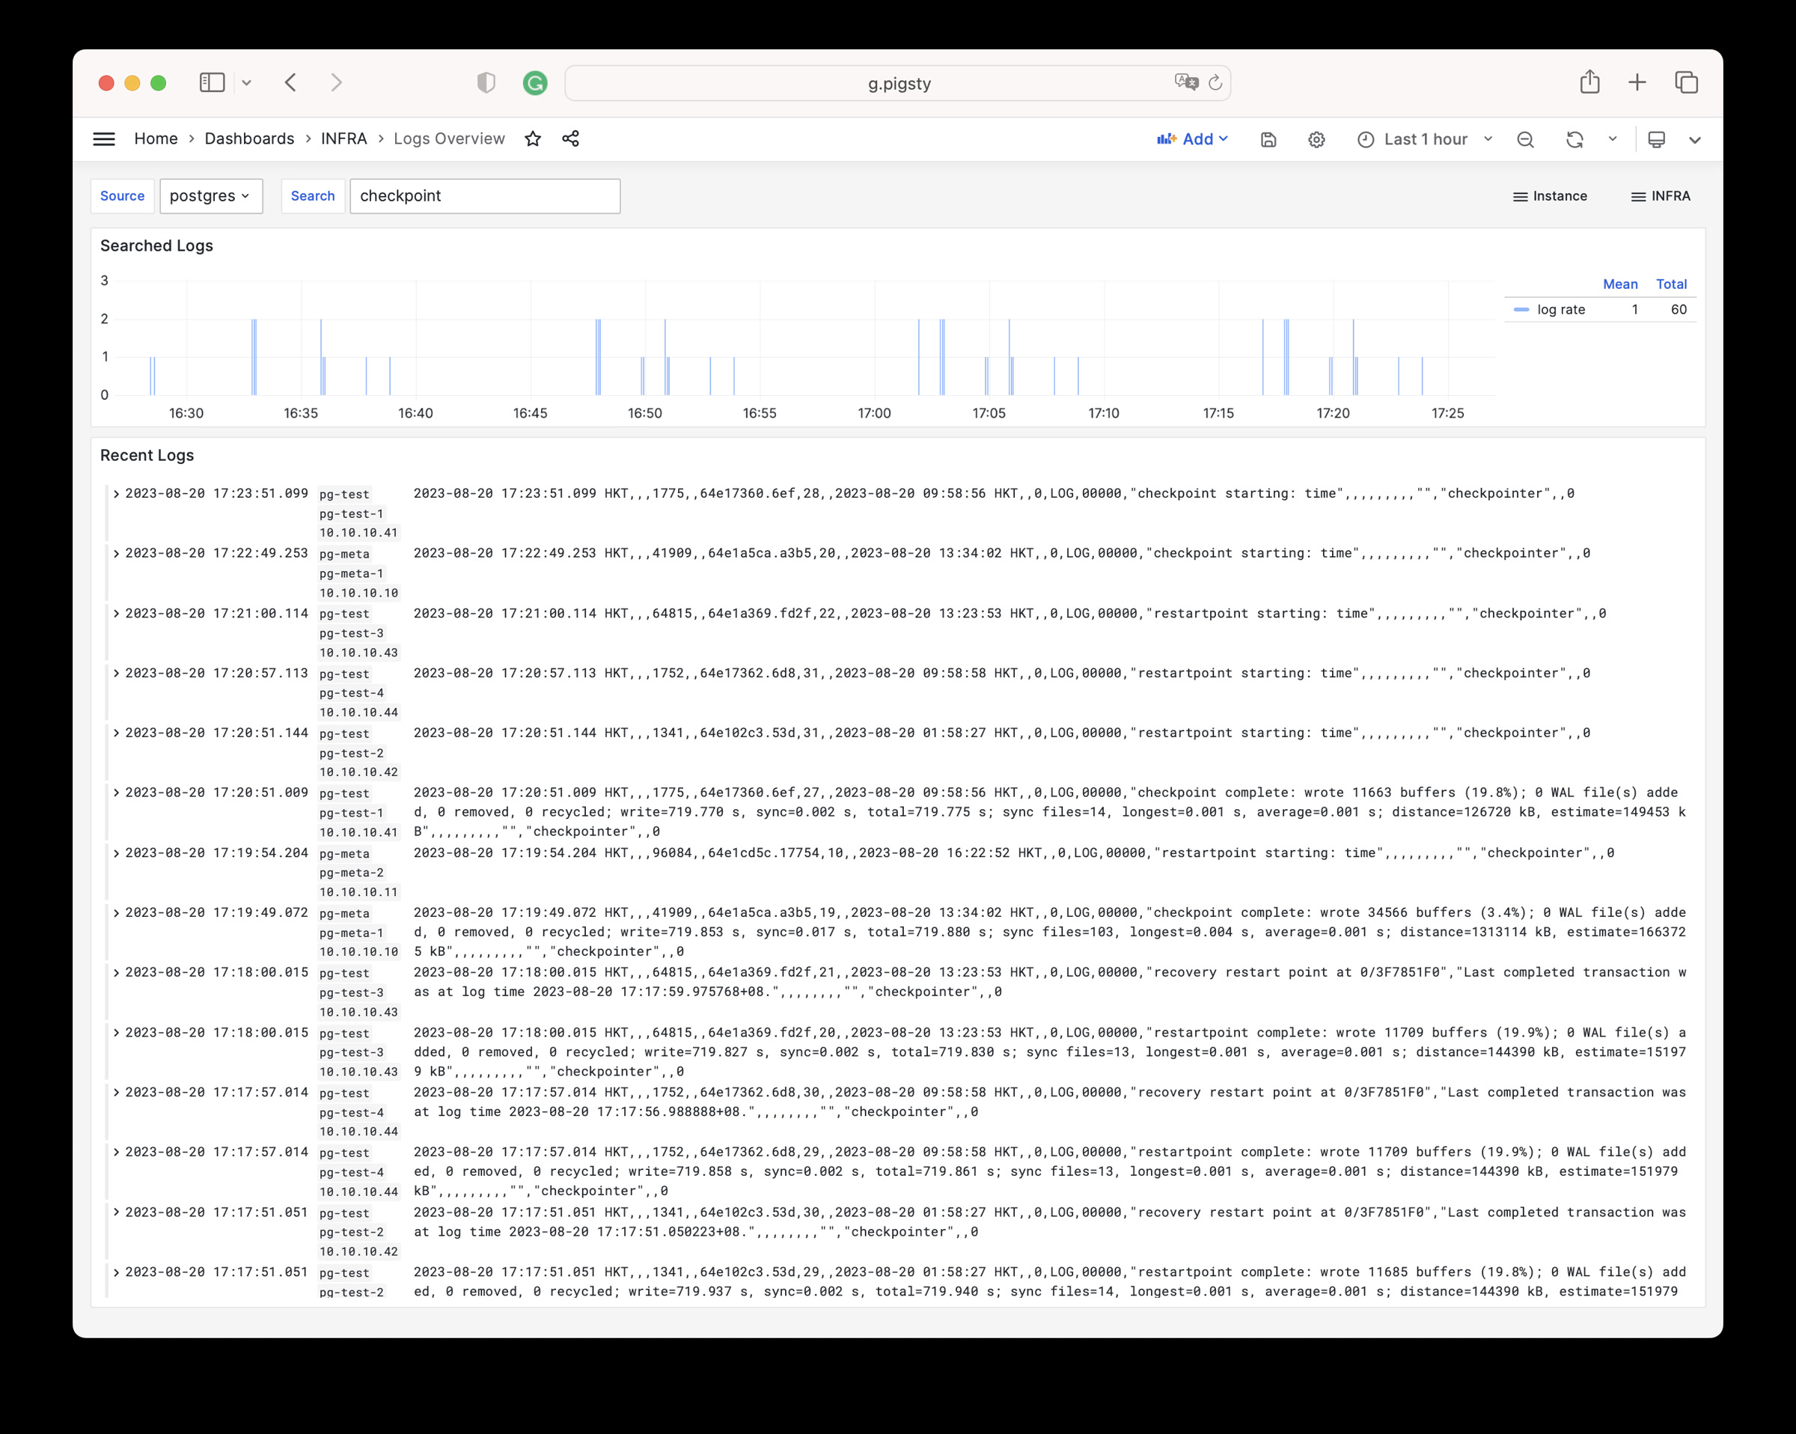The height and width of the screenshot is (1434, 1796).
Task: Open the Grafana navigation hamburger menu
Action: 104,138
